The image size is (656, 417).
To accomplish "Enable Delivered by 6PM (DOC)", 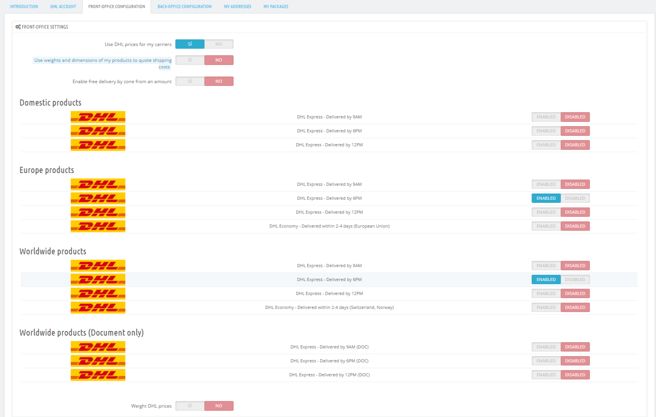I will (546, 361).
